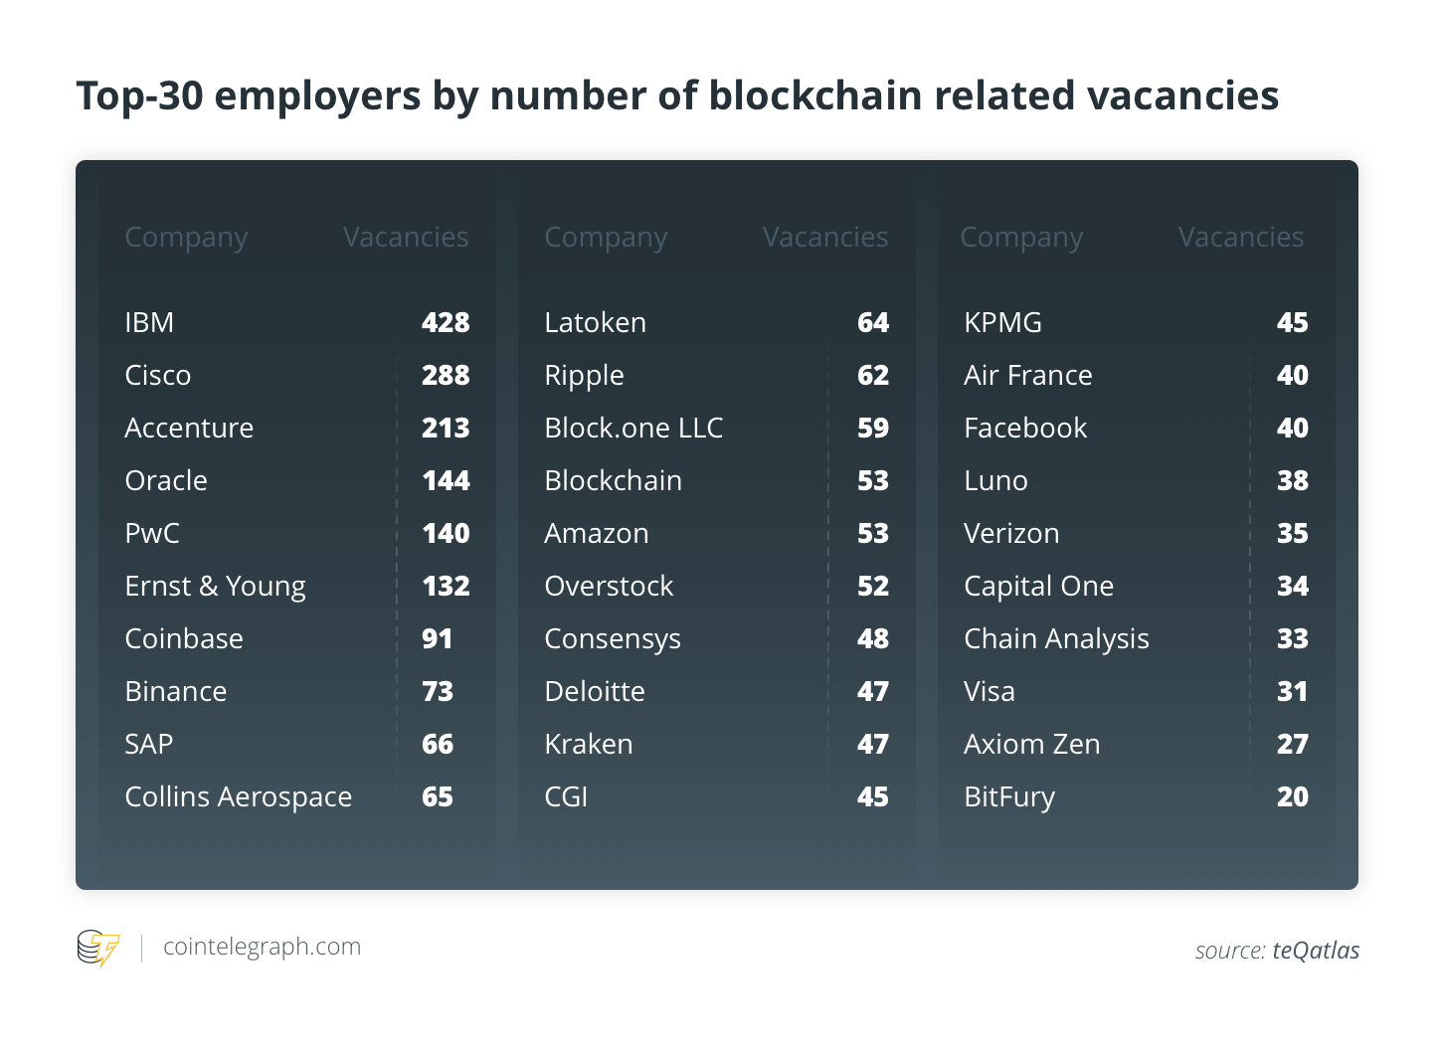1442x1049 pixels.
Task: Click the Cointelegraph logo icon
Action: [x=98, y=948]
